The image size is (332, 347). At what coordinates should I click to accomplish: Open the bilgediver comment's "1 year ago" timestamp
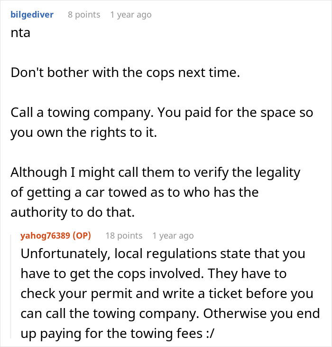[x=131, y=15]
